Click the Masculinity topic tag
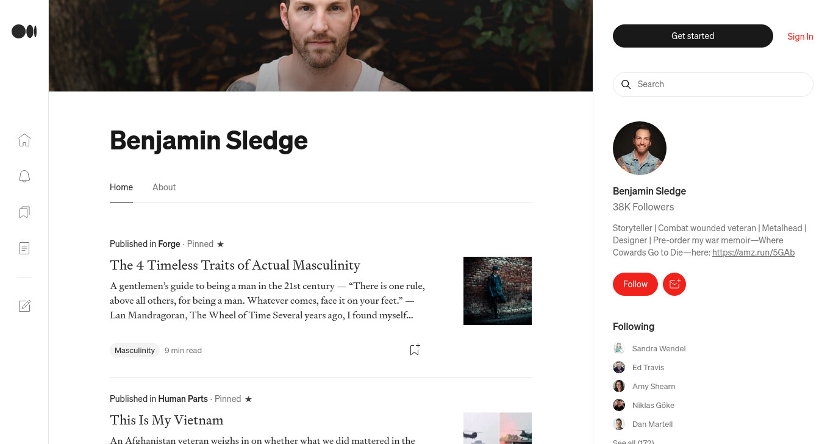Image resolution: width=833 pixels, height=444 pixels. click(135, 350)
